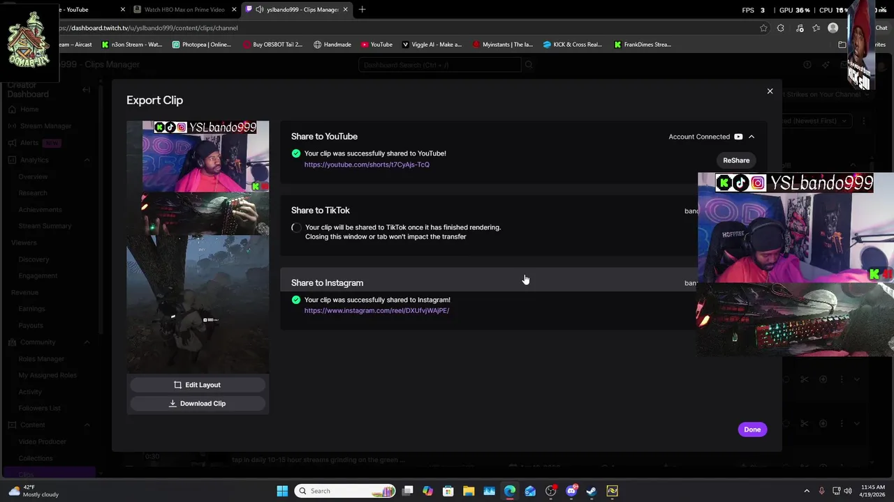Open the weather widget showing 42°F
Screen dimensions: 894x502
click(x=34, y=491)
